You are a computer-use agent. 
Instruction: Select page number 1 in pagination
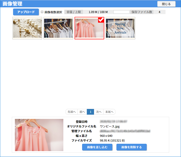(x=90, y=112)
